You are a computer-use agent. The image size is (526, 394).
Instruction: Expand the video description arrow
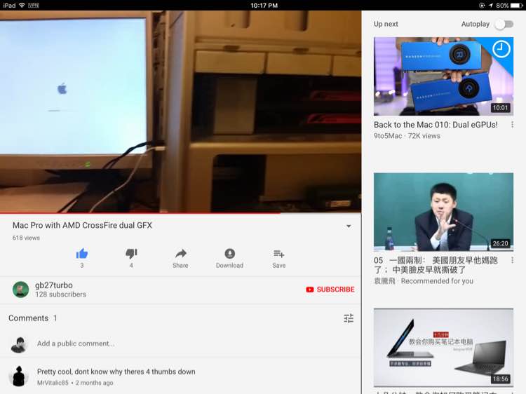(349, 226)
